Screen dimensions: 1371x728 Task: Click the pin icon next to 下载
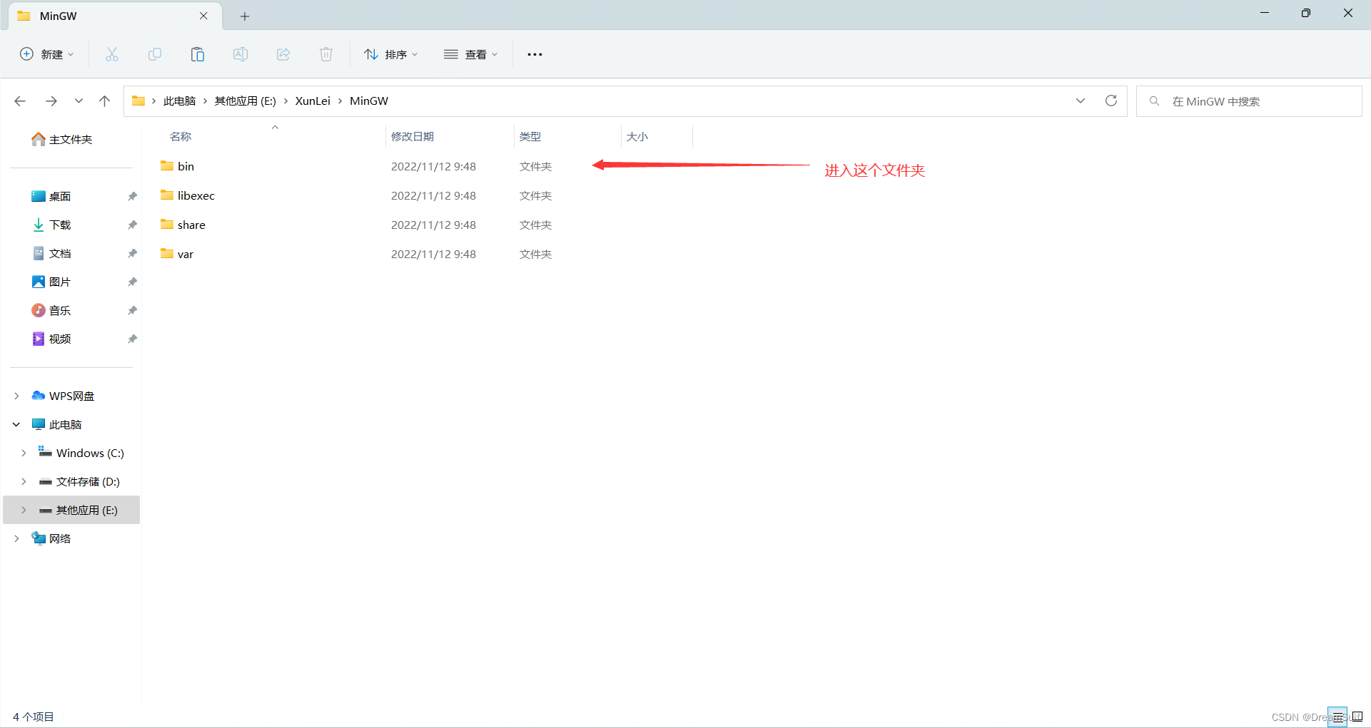point(132,225)
